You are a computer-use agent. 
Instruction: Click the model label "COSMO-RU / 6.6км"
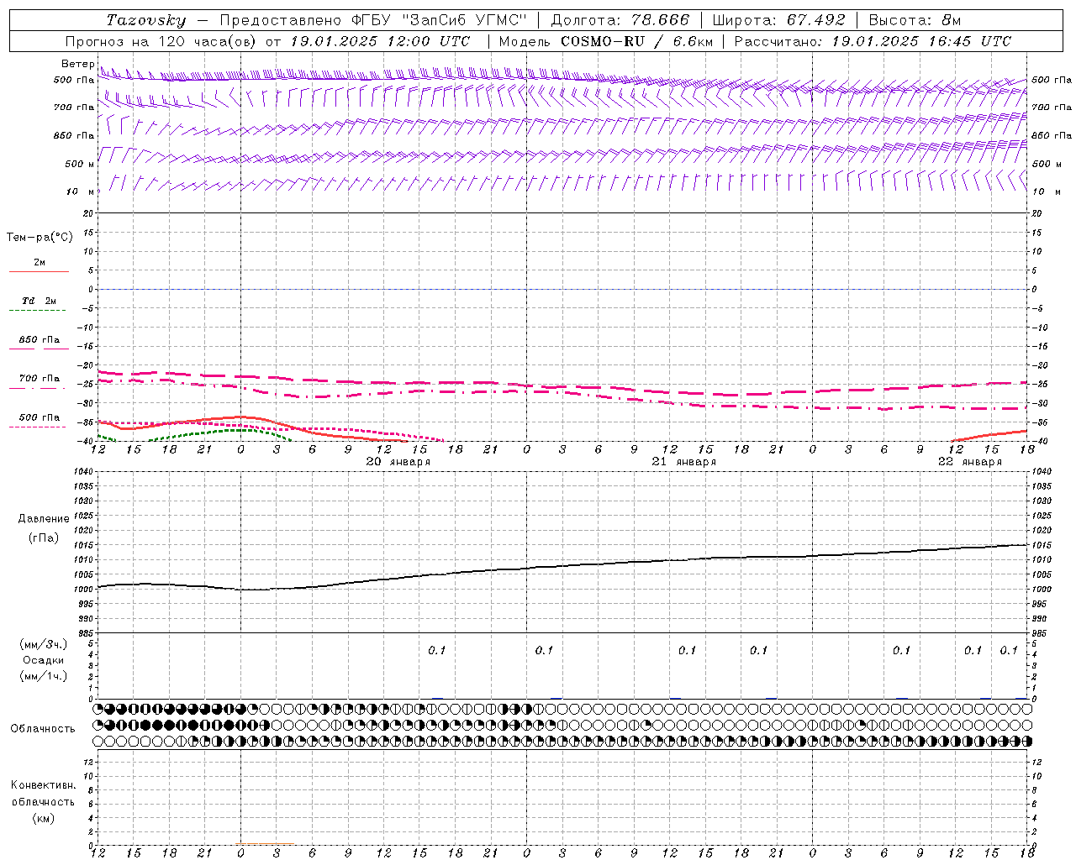[636, 41]
